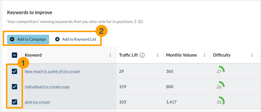Uncheck the 'individual ice cream cups' row checkbox

click(x=14, y=87)
